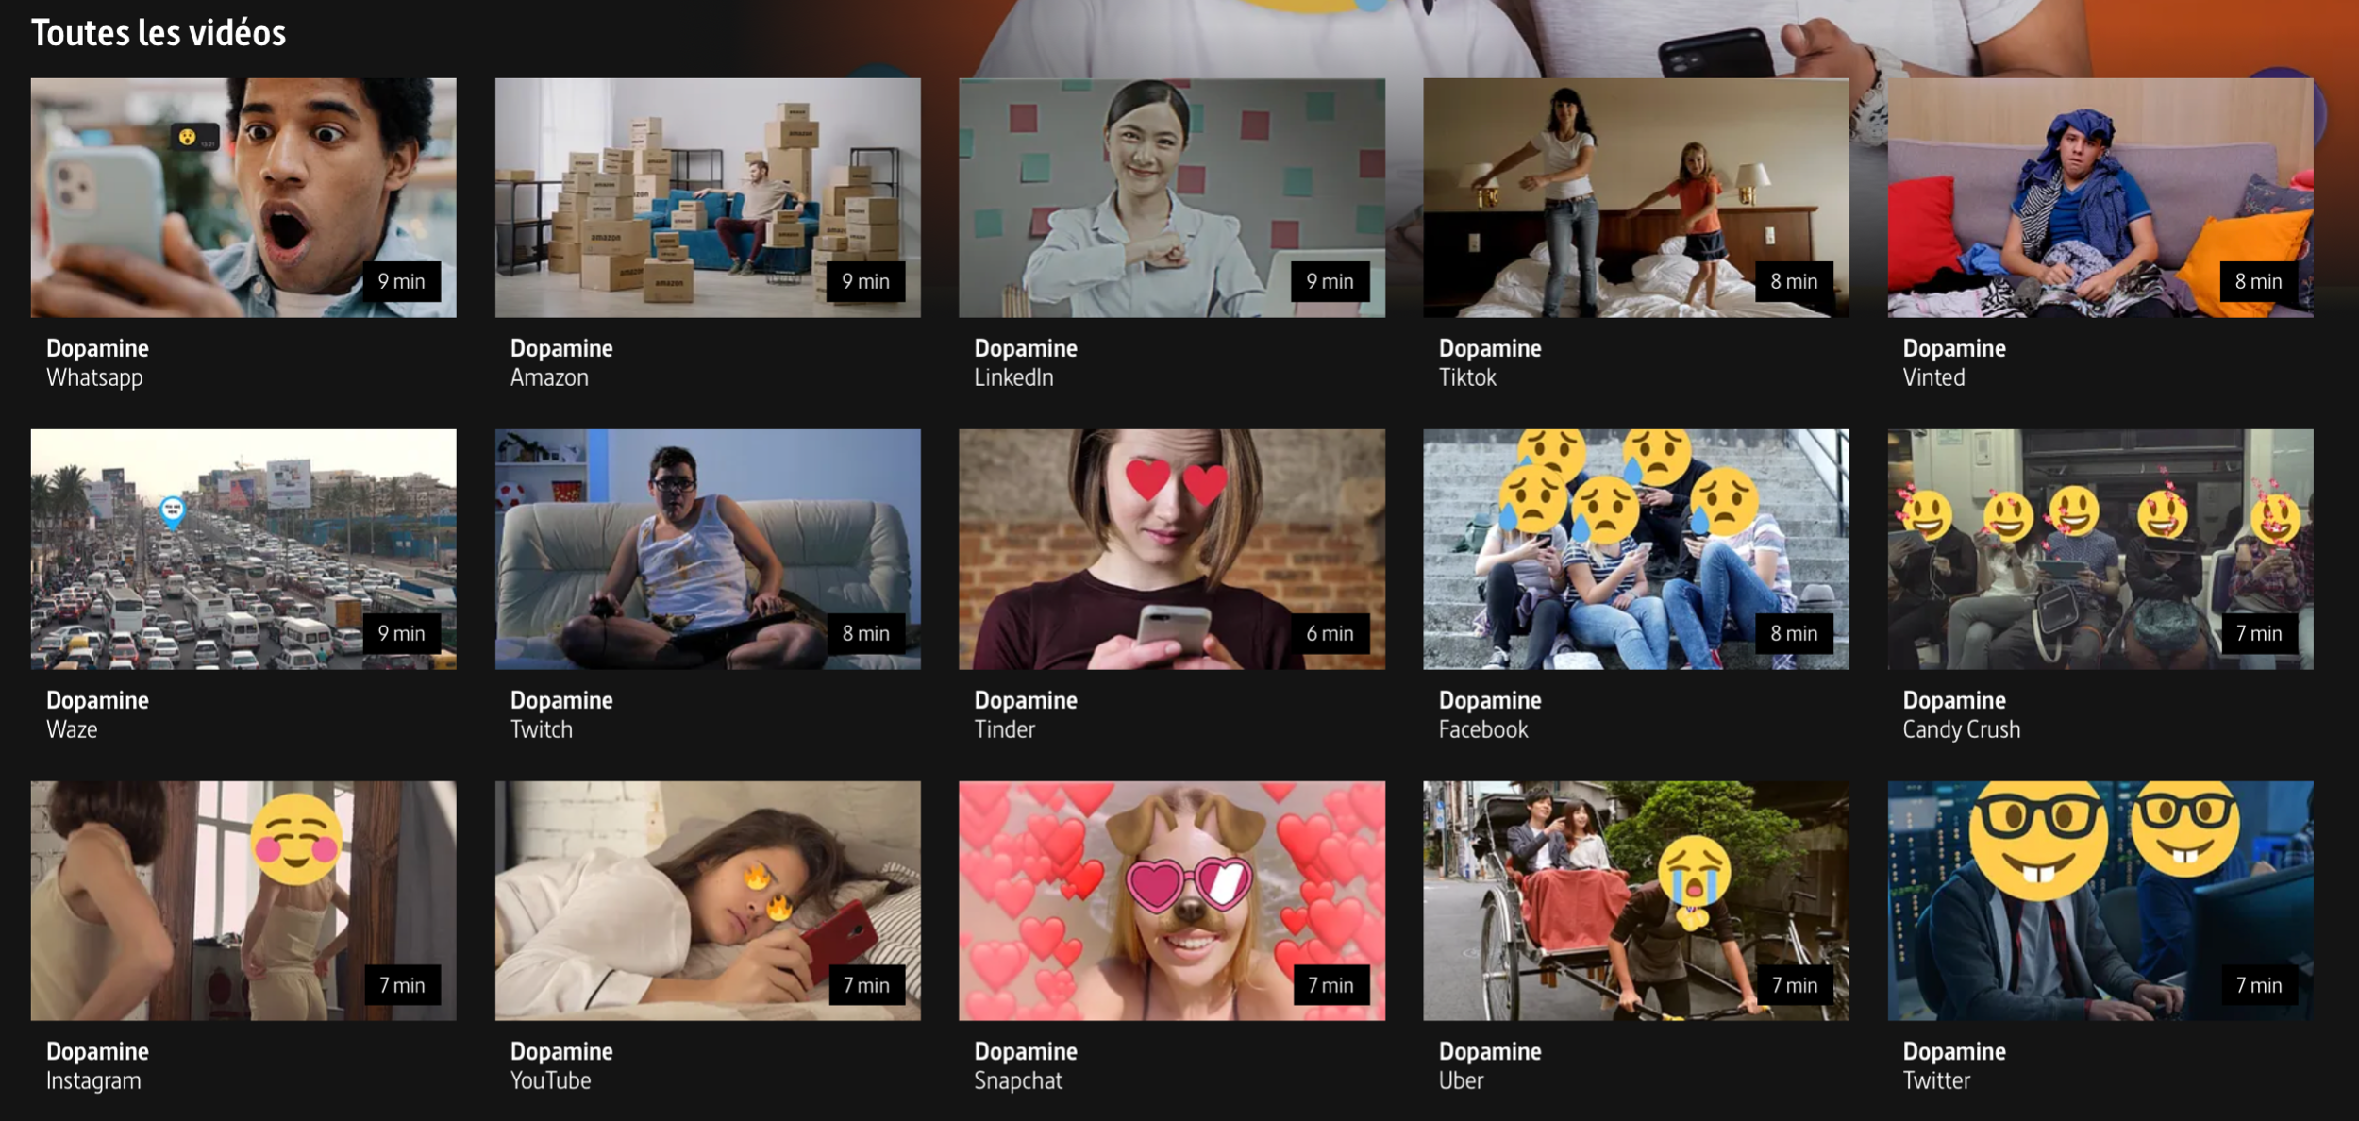The width and height of the screenshot is (2359, 1121).
Task: Click the Toutes les vidéos heading
Action: [159, 33]
